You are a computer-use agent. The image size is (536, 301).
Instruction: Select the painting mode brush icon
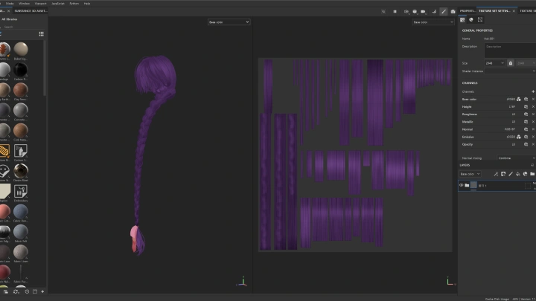coord(444,12)
